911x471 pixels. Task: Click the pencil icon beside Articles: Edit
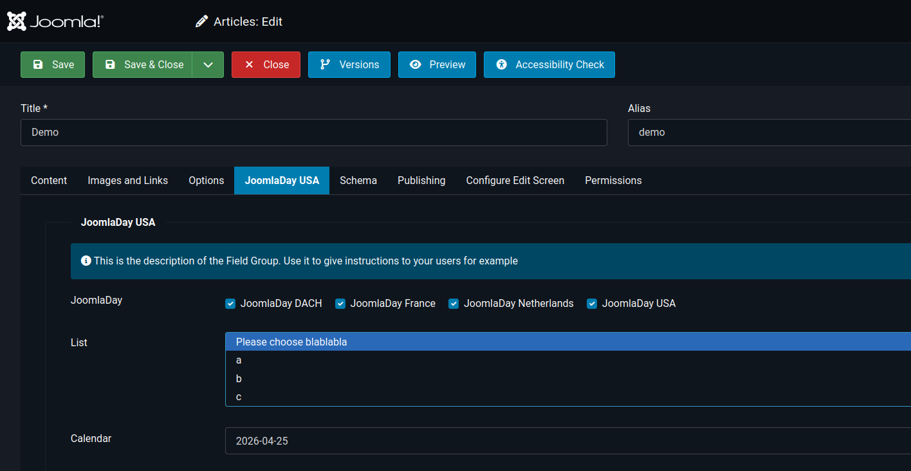point(202,22)
